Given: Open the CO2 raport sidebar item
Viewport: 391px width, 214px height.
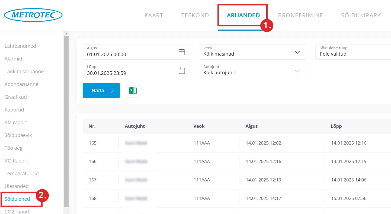Looking at the screenshot, I should coord(17,211).
